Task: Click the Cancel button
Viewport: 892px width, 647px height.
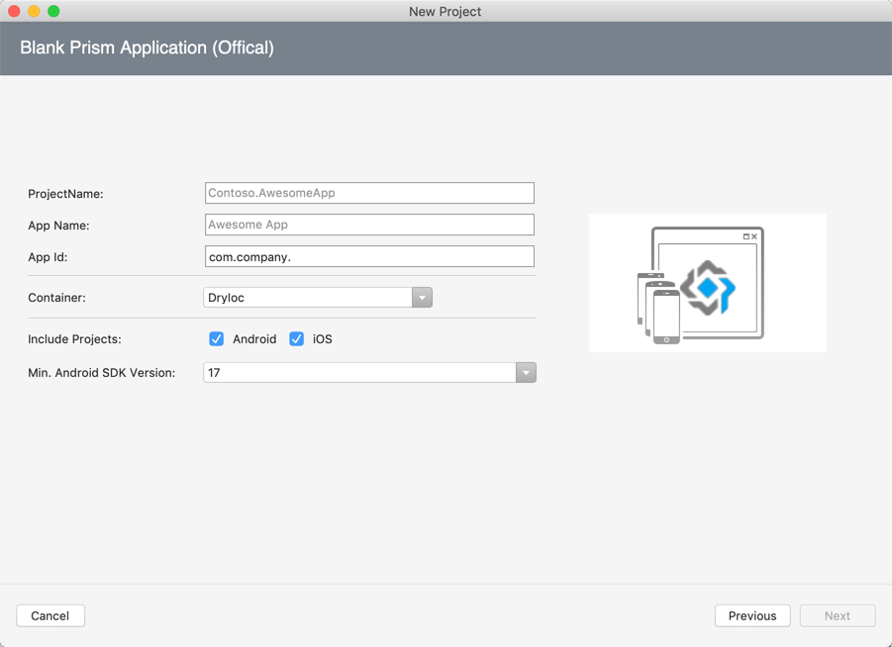Action: coord(50,615)
